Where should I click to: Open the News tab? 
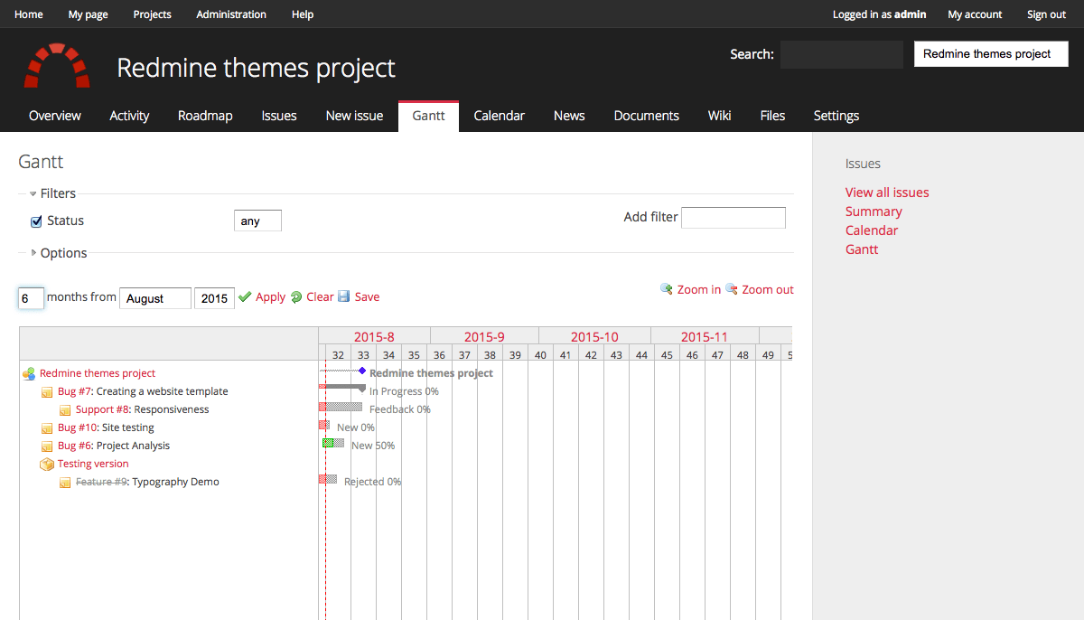click(x=569, y=116)
